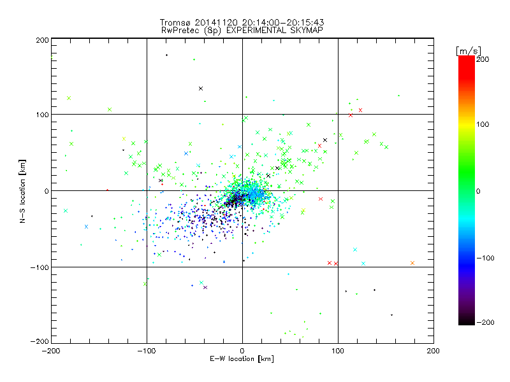Click the colorbar label "200" at top
The height and width of the screenshot is (382, 510).
[483, 59]
